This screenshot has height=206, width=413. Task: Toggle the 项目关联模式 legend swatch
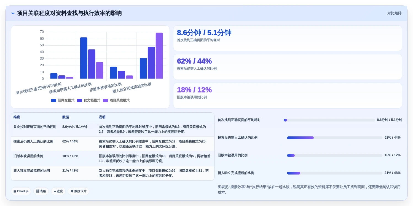click(x=105, y=101)
